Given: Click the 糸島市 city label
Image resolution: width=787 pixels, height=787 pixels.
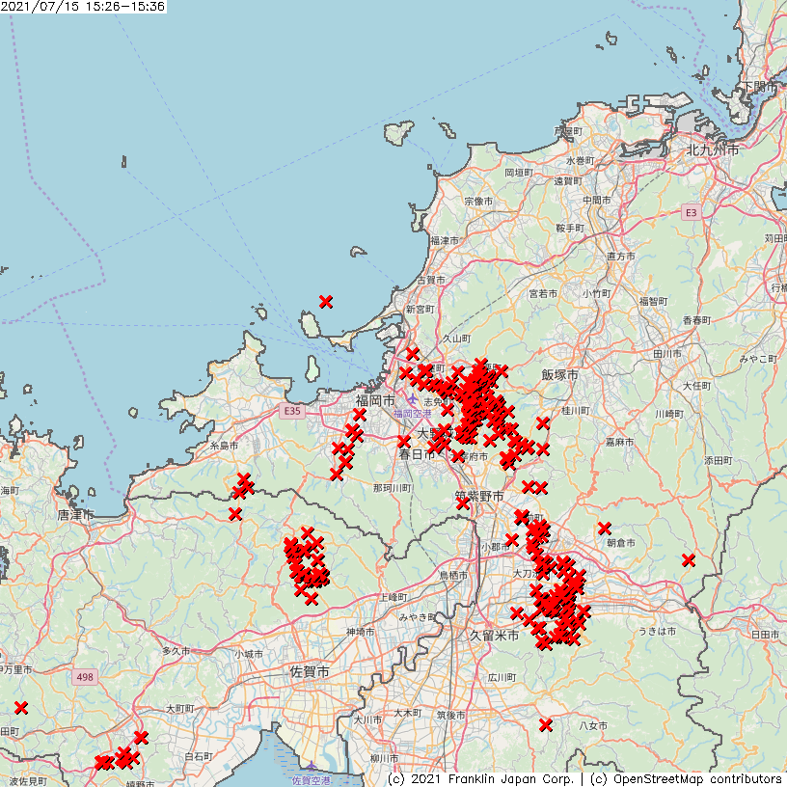Looking at the screenshot, I should click(x=224, y=446).
